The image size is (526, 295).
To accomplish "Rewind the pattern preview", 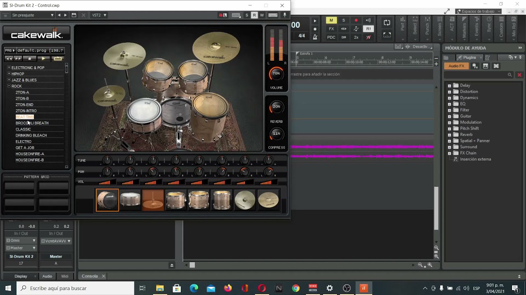I will click(9, 59).
